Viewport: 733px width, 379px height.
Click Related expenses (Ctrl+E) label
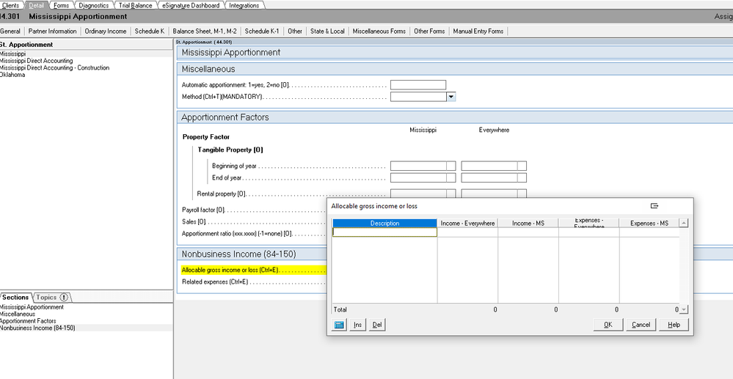tap(214, 282)
